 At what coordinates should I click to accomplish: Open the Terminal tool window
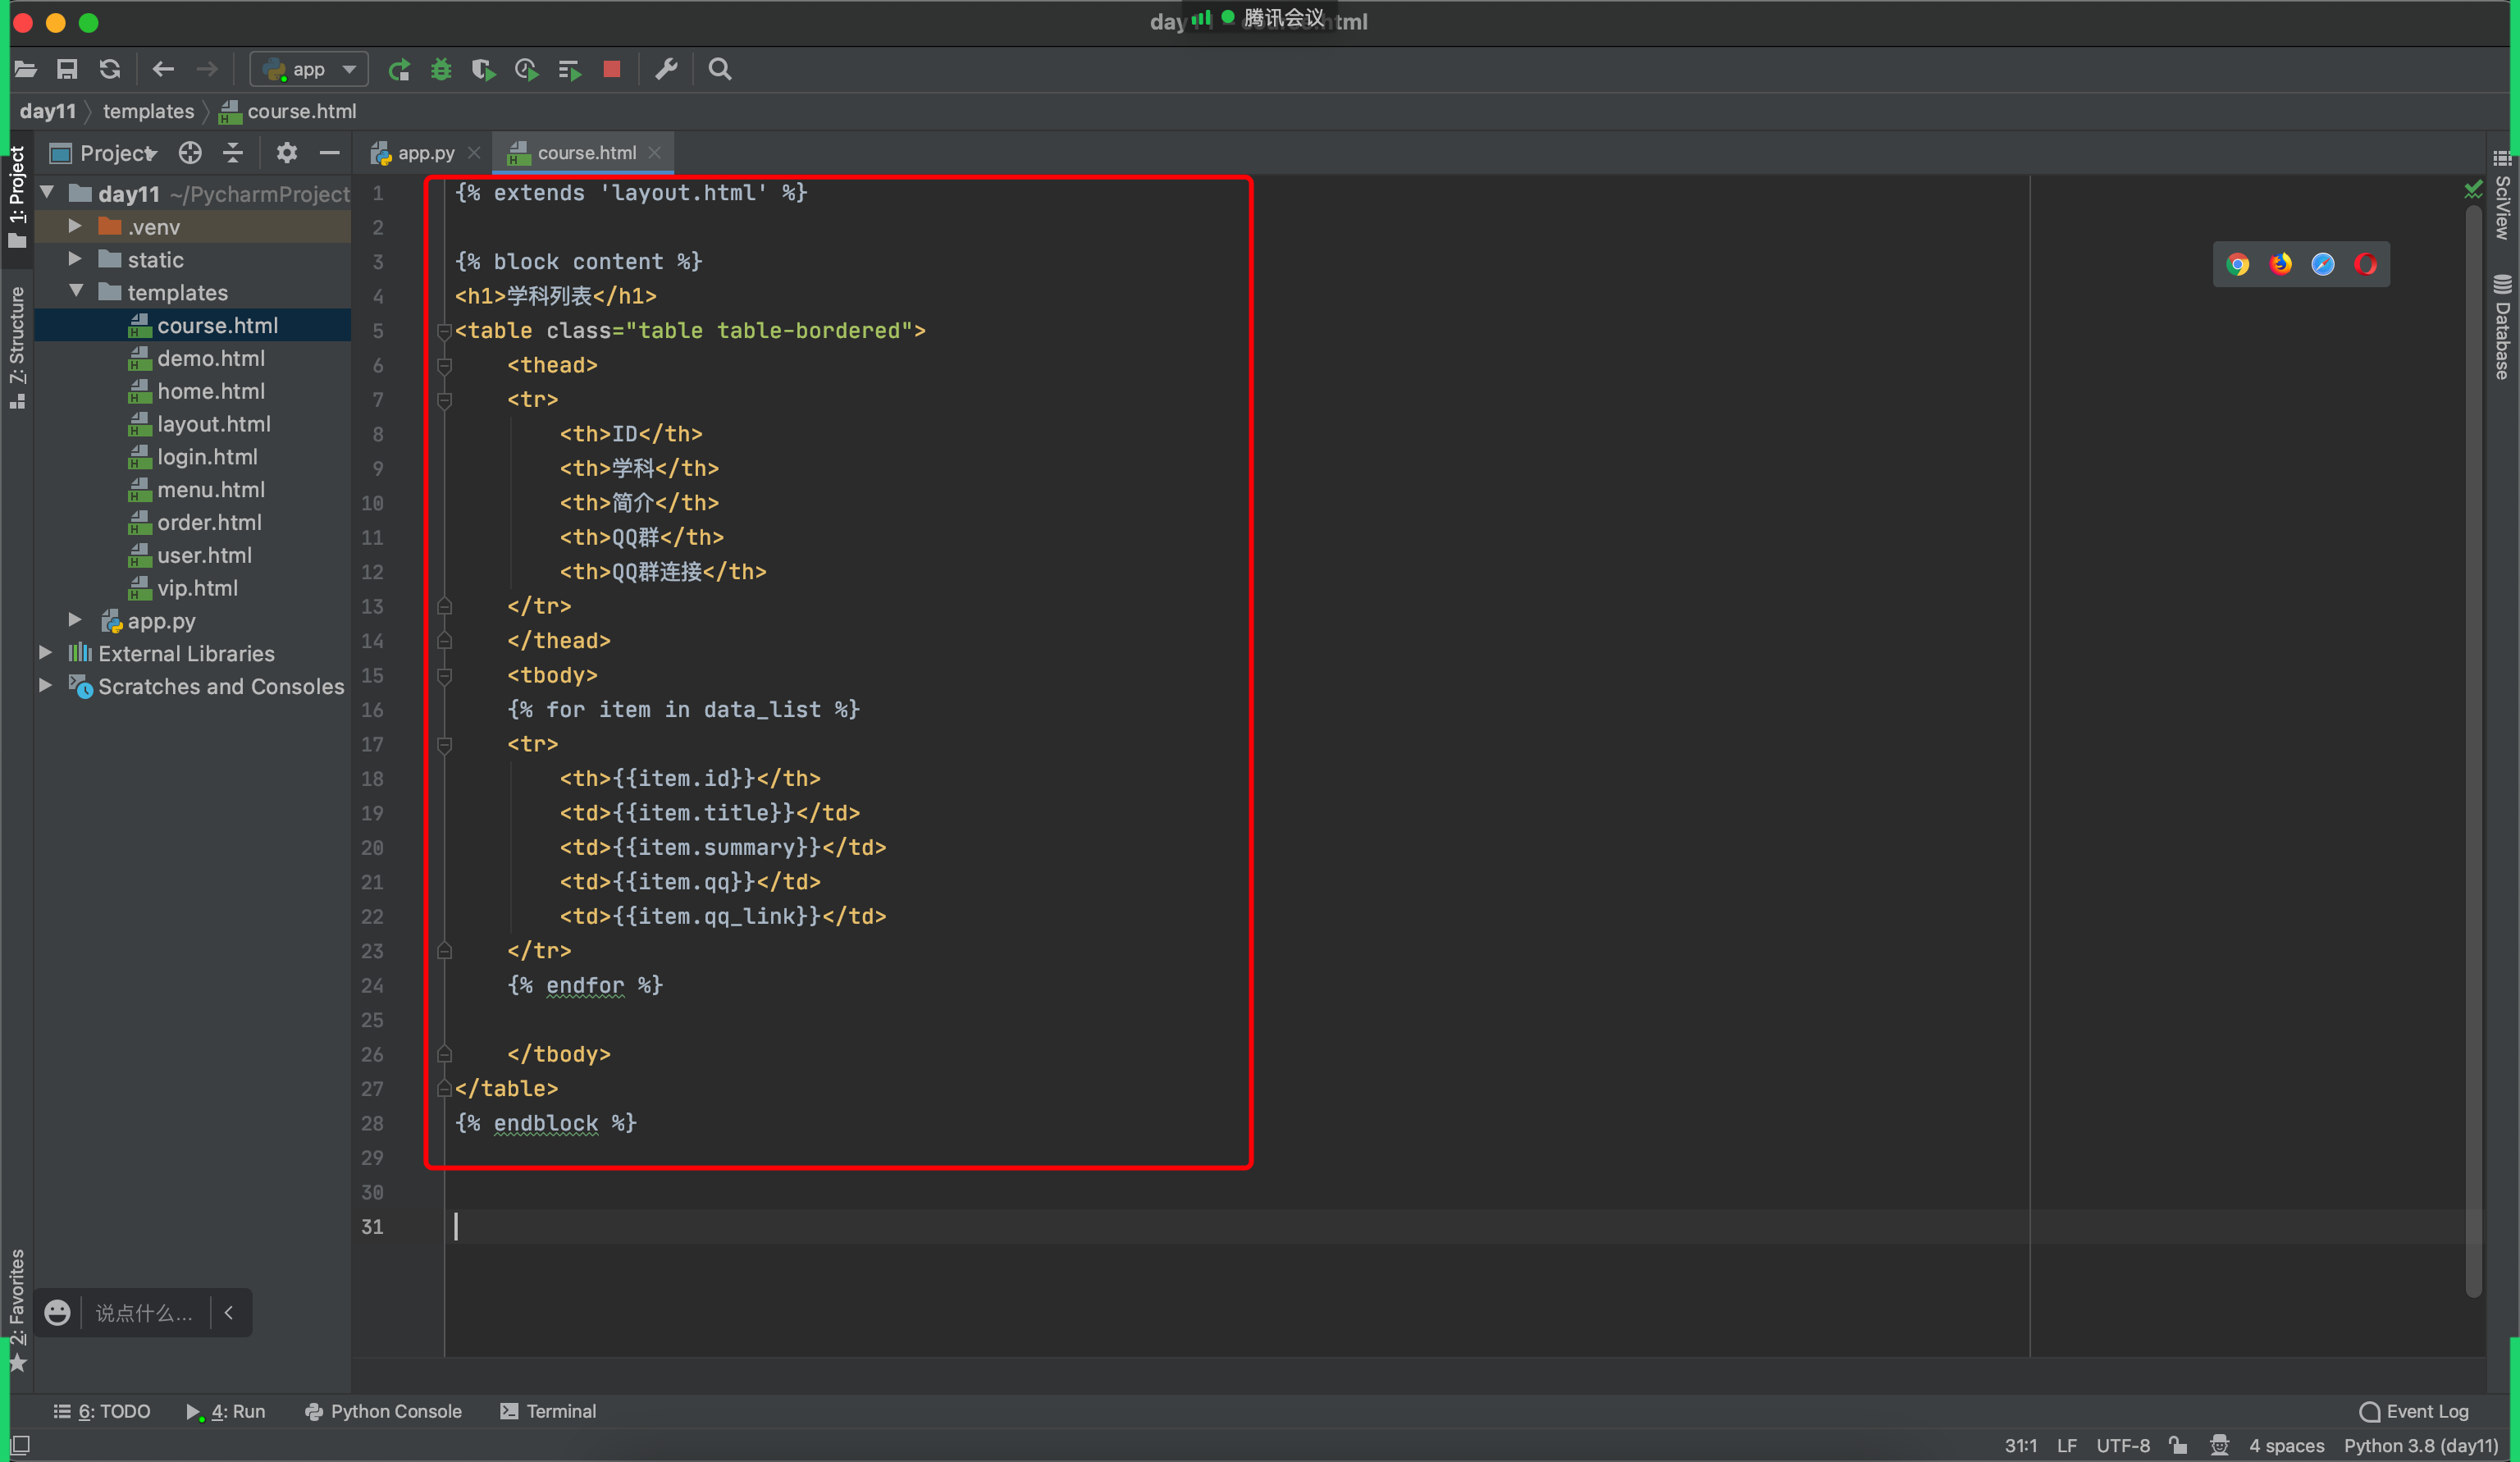click(548, 1411)
